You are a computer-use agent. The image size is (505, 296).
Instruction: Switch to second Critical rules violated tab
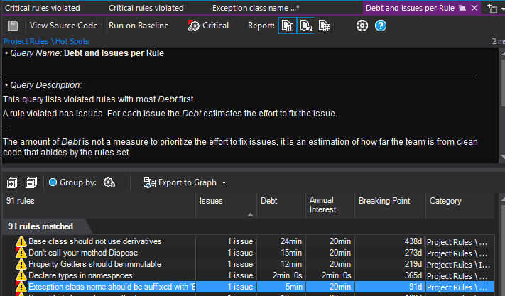tap(146, 8)
